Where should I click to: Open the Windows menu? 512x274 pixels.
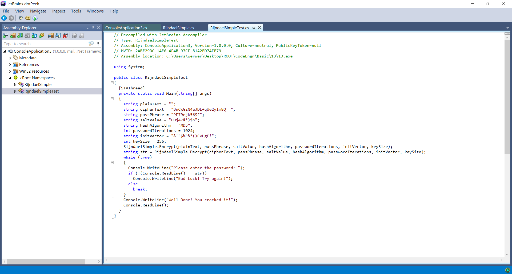95,11
